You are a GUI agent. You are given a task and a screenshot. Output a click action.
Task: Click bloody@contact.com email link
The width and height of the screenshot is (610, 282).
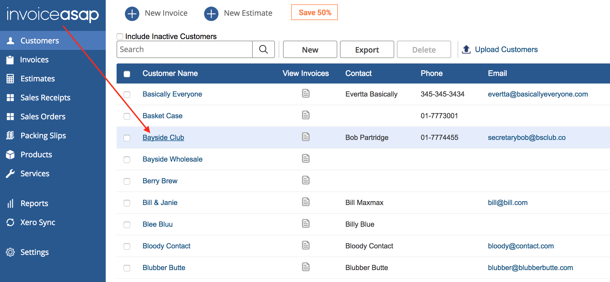tap(521, 246)
